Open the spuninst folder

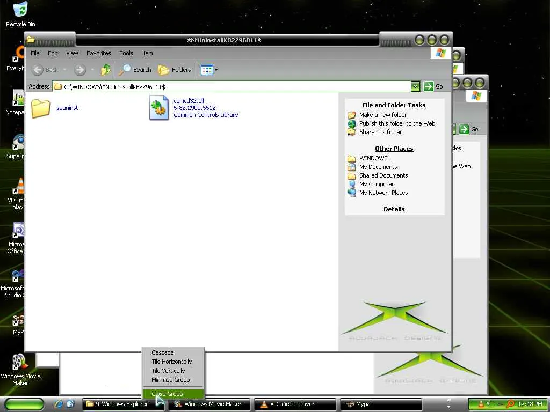(41, 108)
